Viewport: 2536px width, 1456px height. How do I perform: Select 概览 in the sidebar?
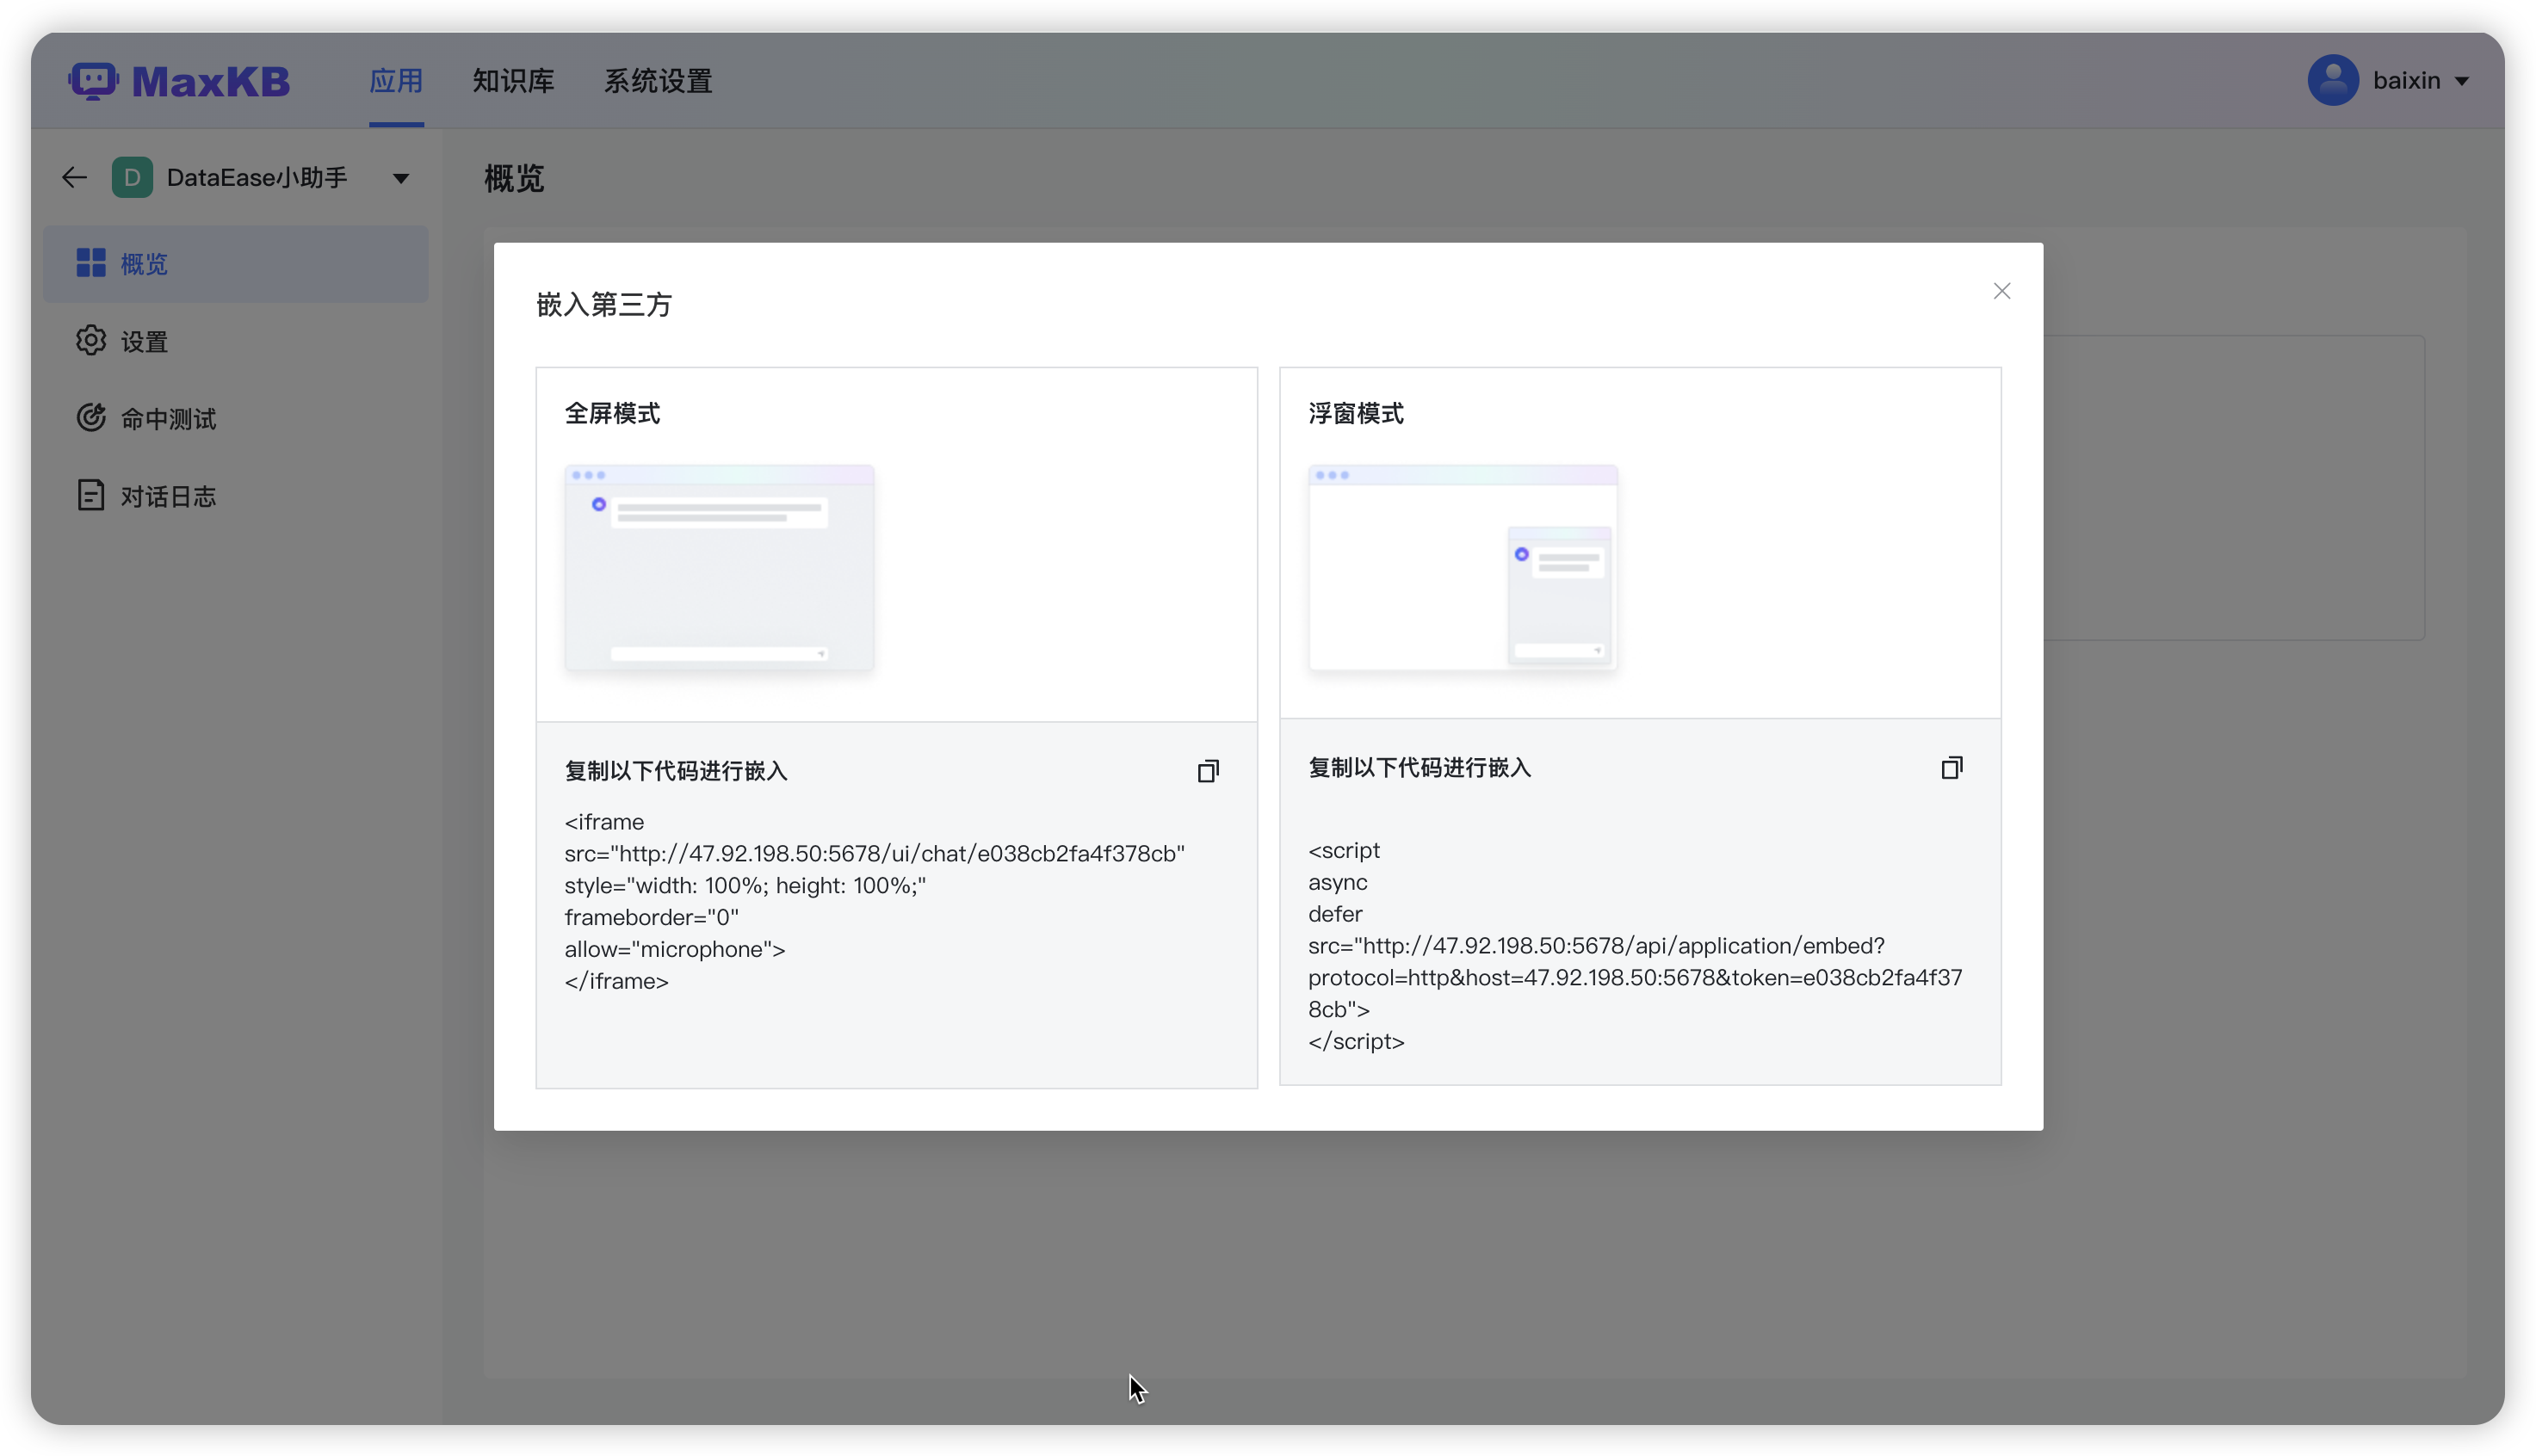[236, 264]
